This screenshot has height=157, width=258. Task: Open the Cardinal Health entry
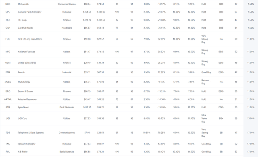[x=25, y=28]
